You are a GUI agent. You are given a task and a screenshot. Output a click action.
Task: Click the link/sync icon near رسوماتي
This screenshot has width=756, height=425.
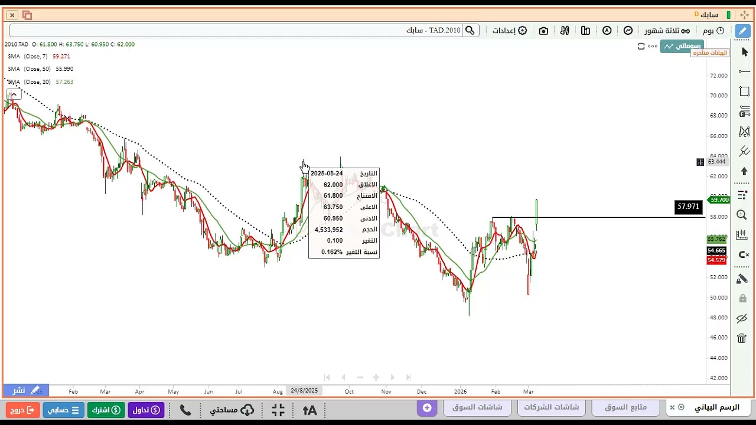(x=641, y=46)
